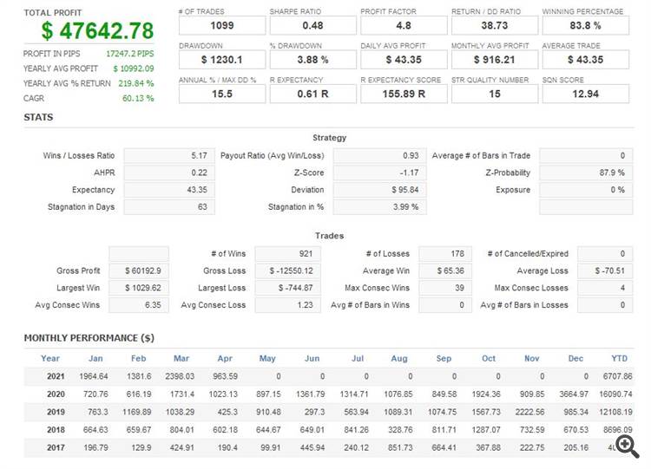Click the Gross Loss value $ -12550.12
This screenshot has width=651, height=469.
pos(287,270)
